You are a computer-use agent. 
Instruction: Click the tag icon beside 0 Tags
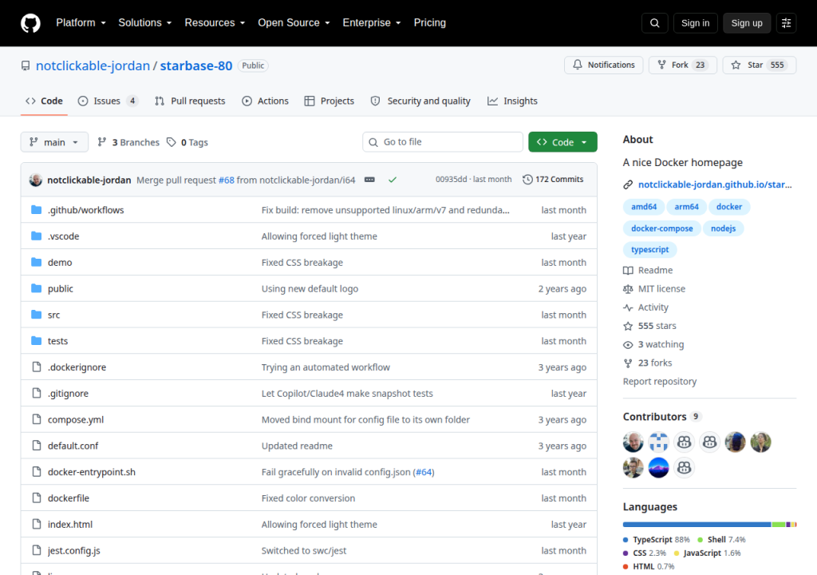[x=171, y=142]
